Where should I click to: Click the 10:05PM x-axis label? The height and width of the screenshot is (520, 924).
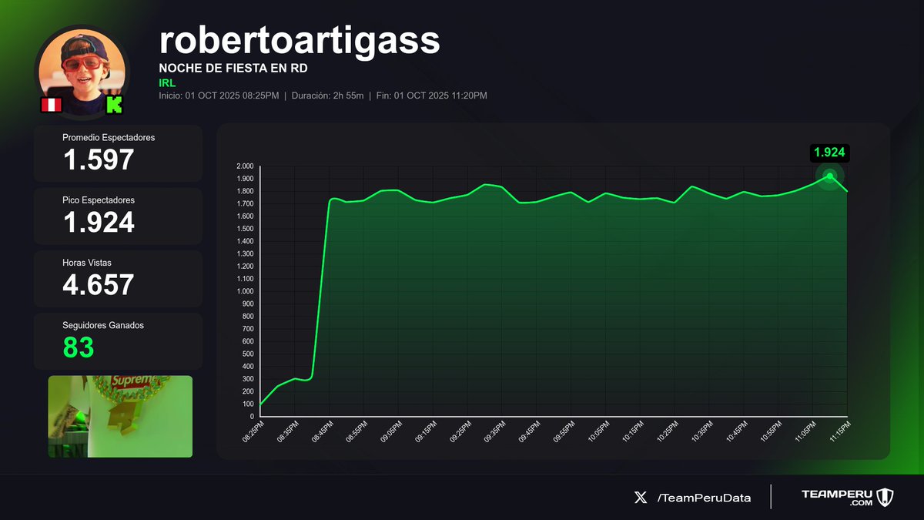coord(598,431)
